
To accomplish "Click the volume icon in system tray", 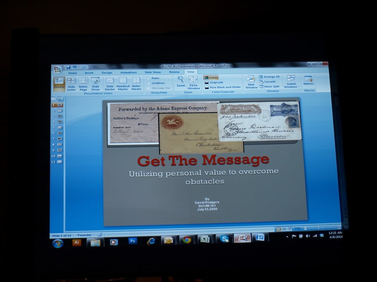I will click(308, 236).
